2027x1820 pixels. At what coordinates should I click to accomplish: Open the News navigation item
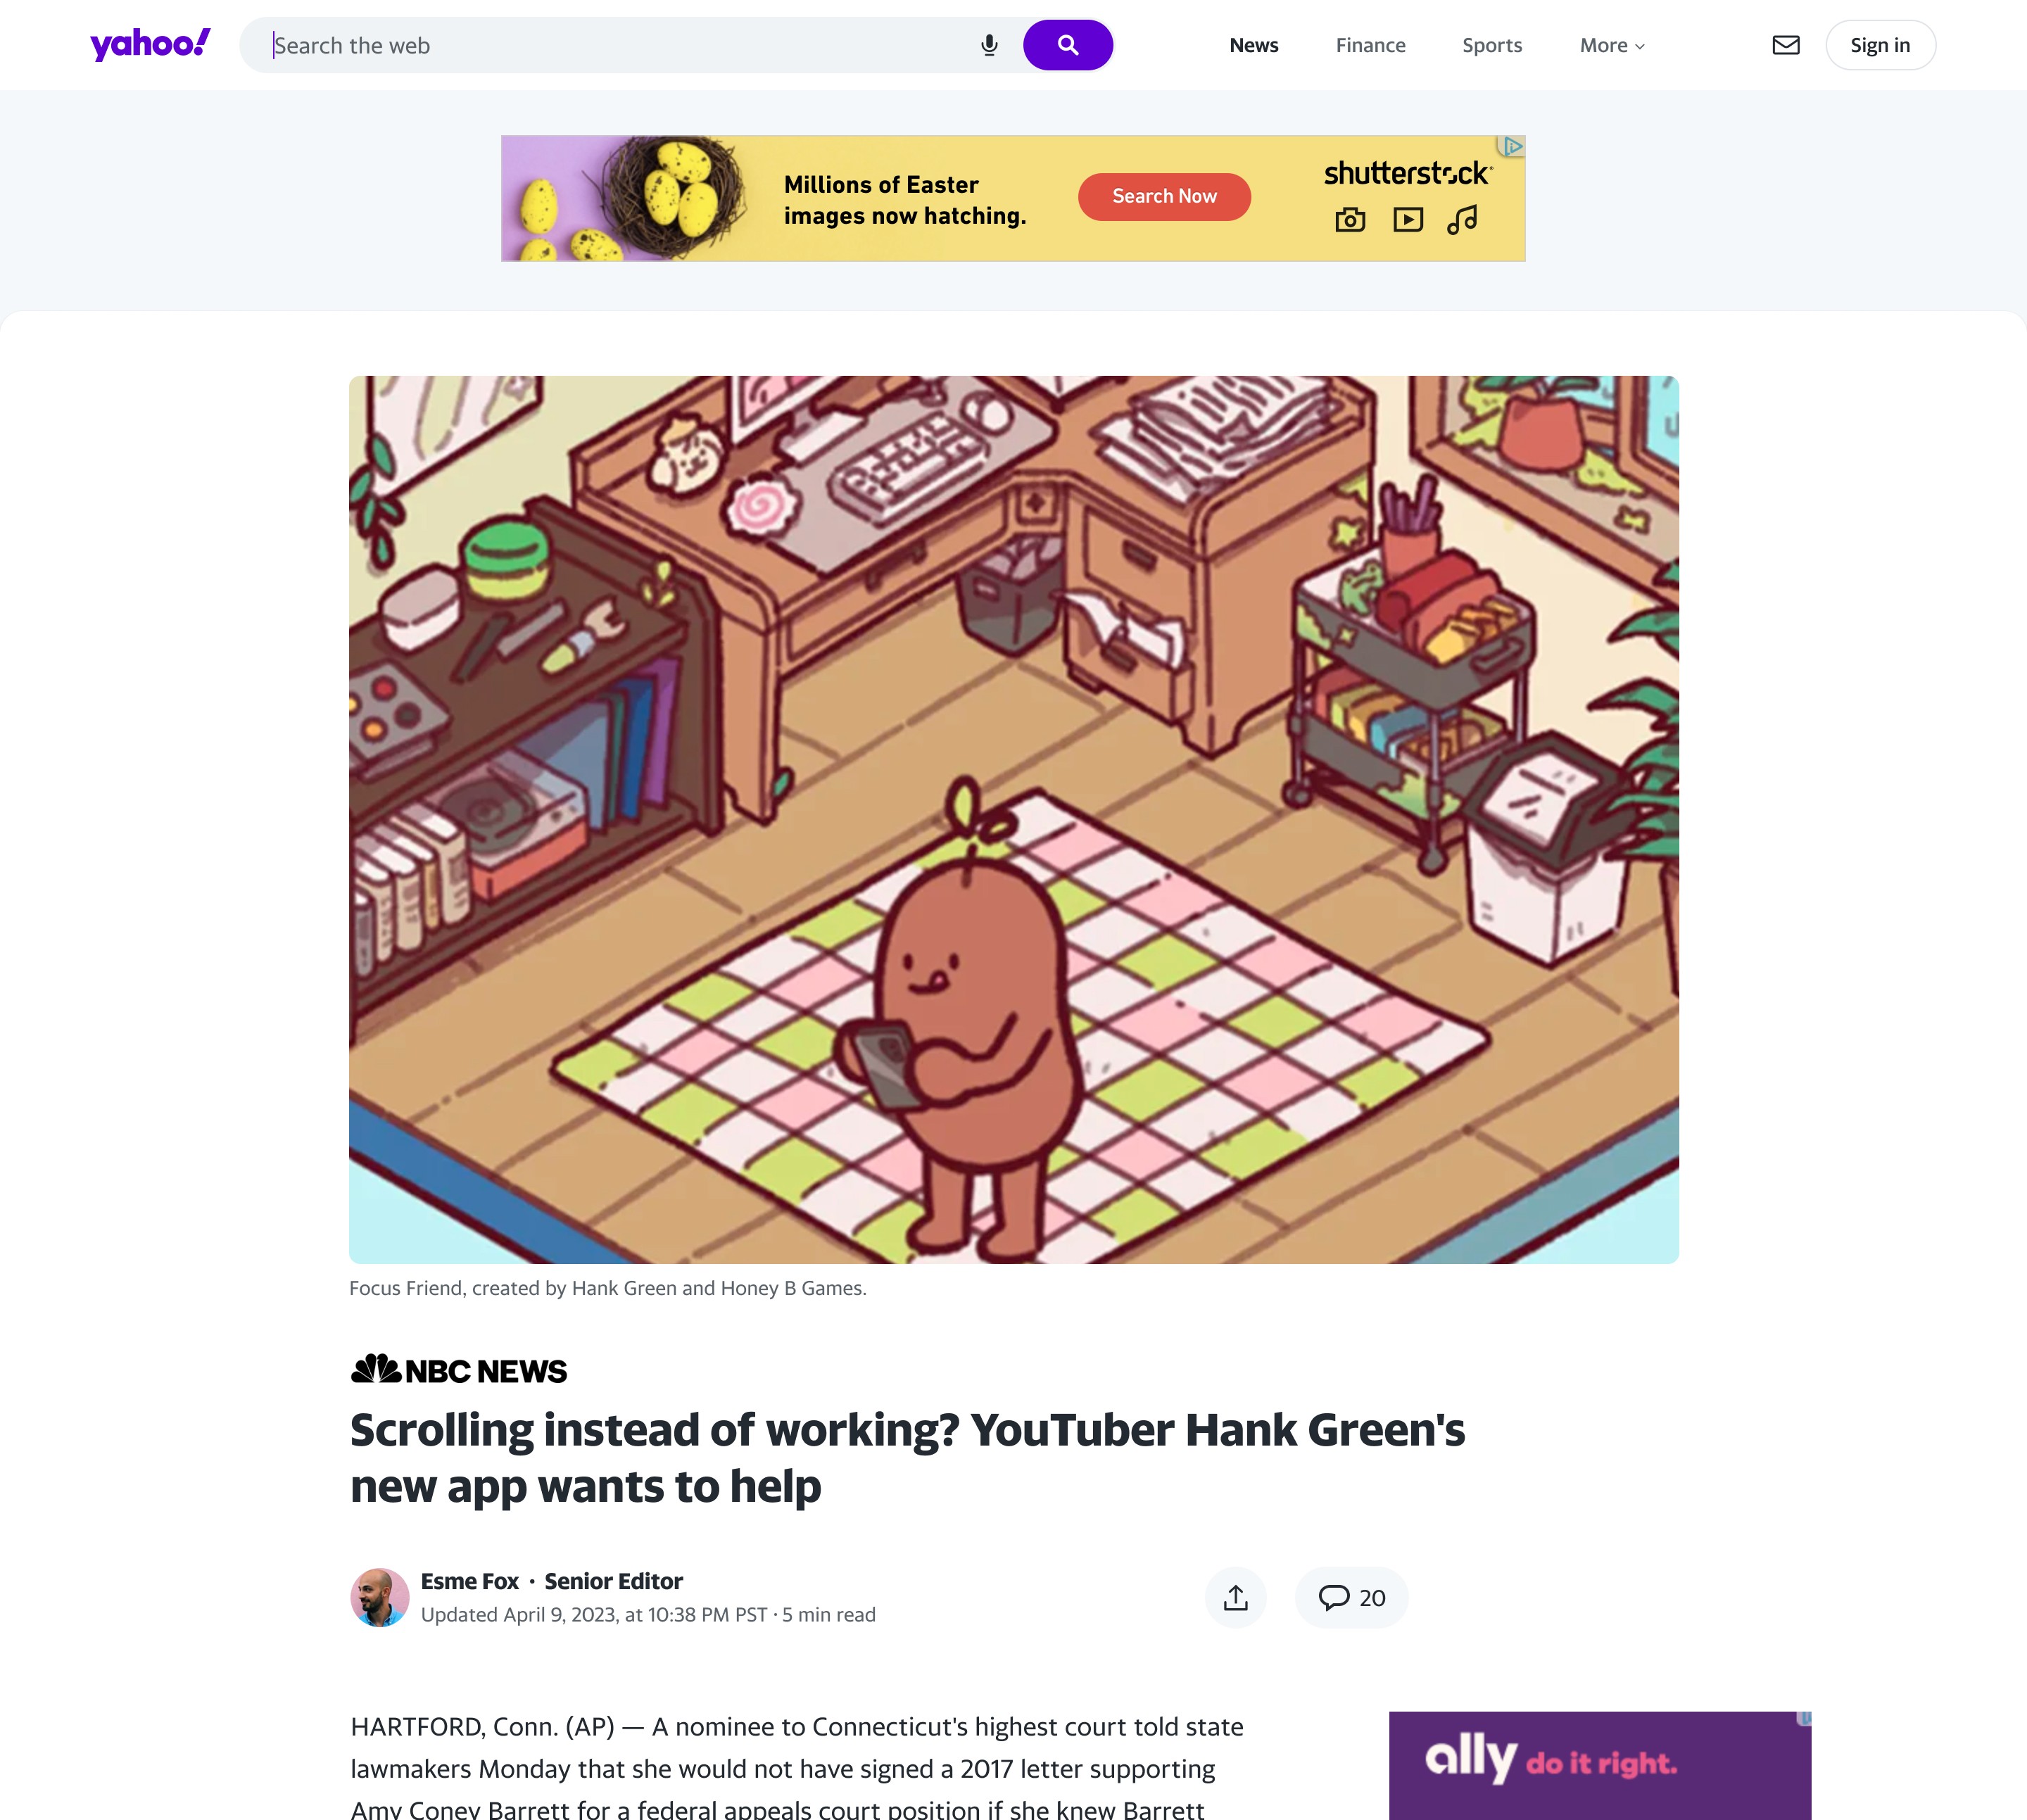tap(1253, 45)
